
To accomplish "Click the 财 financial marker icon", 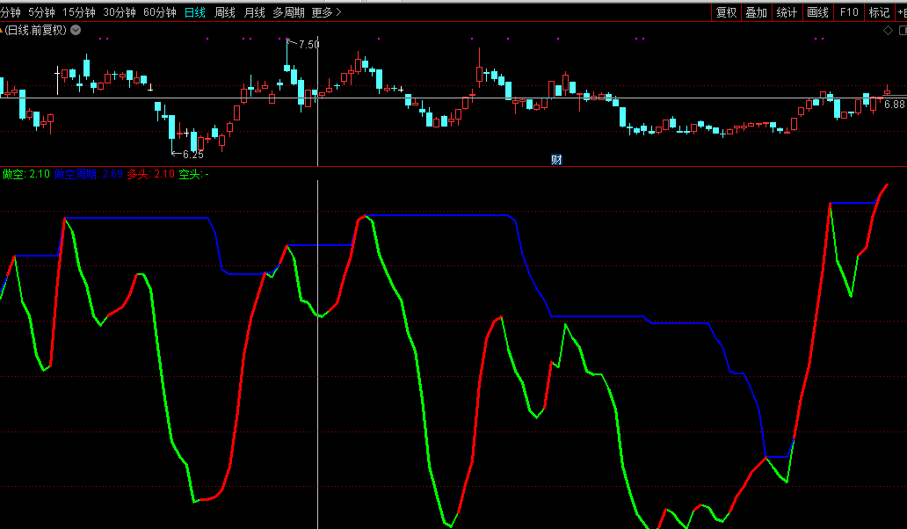I will coord(556,159).
